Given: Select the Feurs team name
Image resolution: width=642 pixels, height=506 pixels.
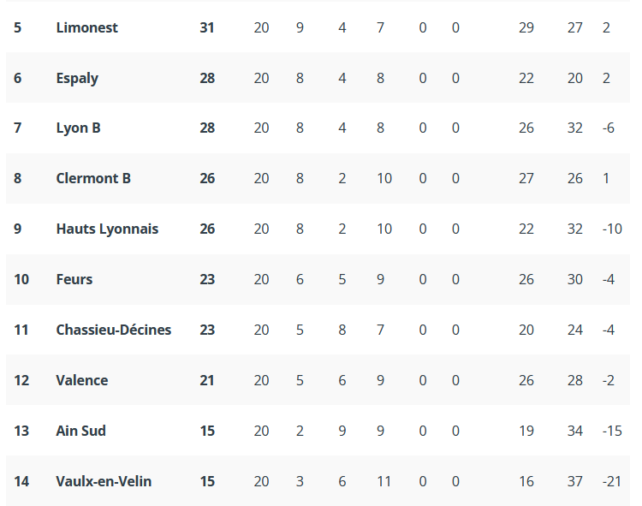Looking at the screenshot, I should point(74,279).
